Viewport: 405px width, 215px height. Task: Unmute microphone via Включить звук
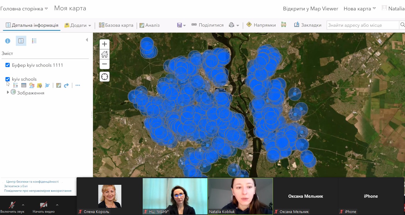click(12, 205)
